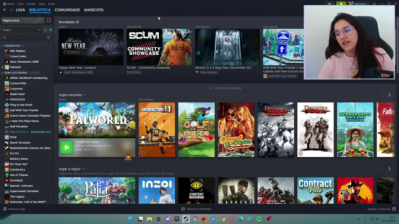Open Satisfactory recent game cover
The height and width of the screenshot is (224, 399).
[157, 130]
